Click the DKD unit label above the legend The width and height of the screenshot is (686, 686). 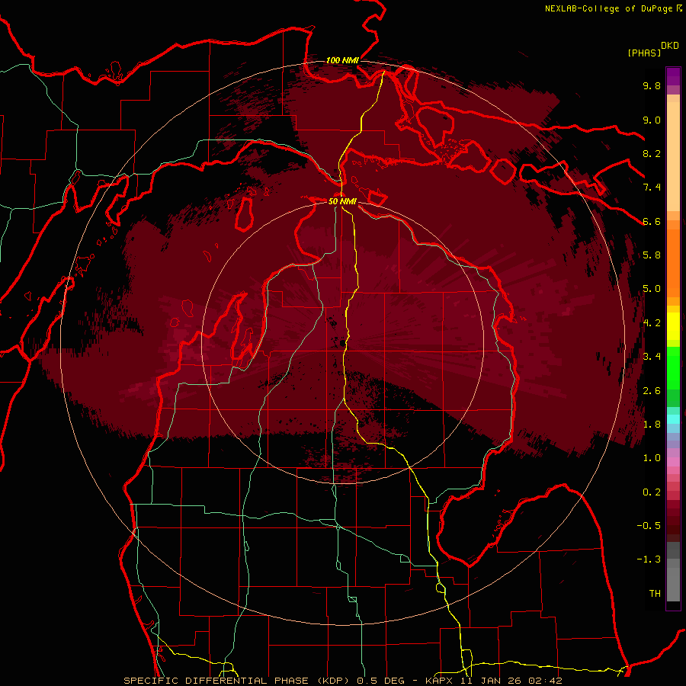(x=669, y=46)
